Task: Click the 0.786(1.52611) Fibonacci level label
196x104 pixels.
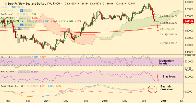Action: coord(168,43)
